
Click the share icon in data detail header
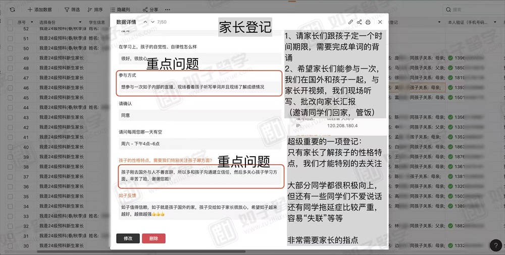click(x=359, y=22)
